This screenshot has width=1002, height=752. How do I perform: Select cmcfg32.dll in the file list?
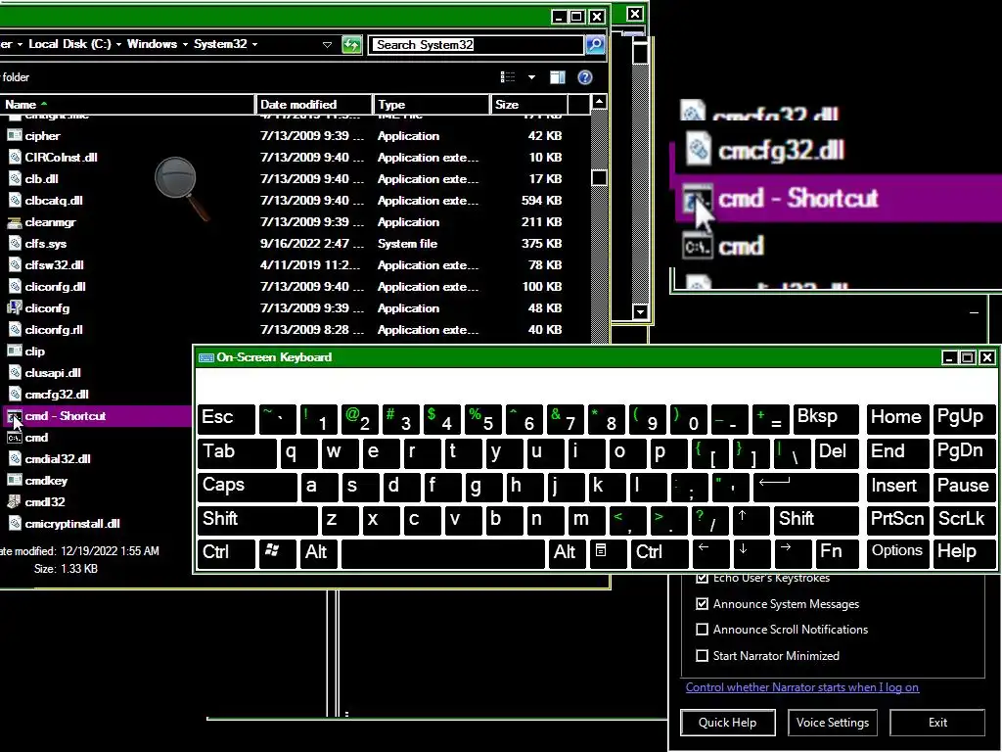pos(56,395)
